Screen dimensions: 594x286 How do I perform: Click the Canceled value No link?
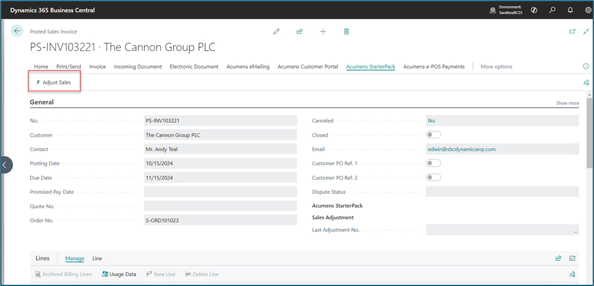coord(431,121)
